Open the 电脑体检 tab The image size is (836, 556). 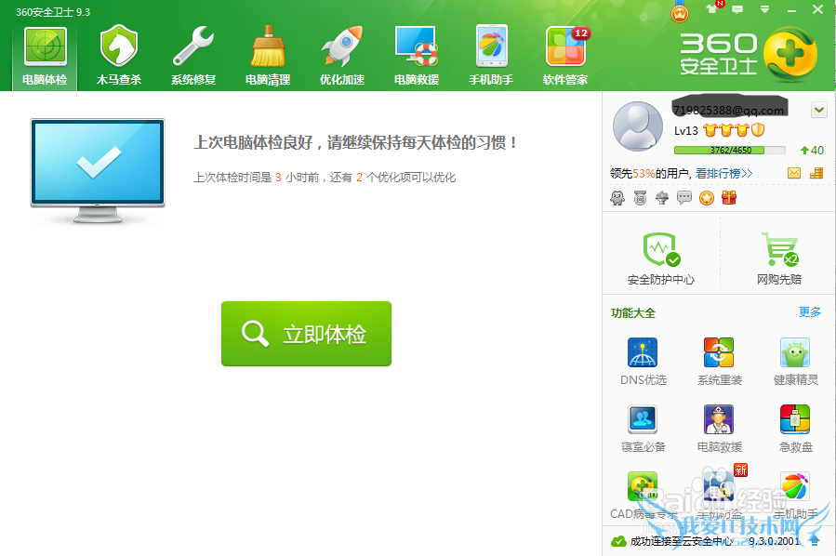45,56
